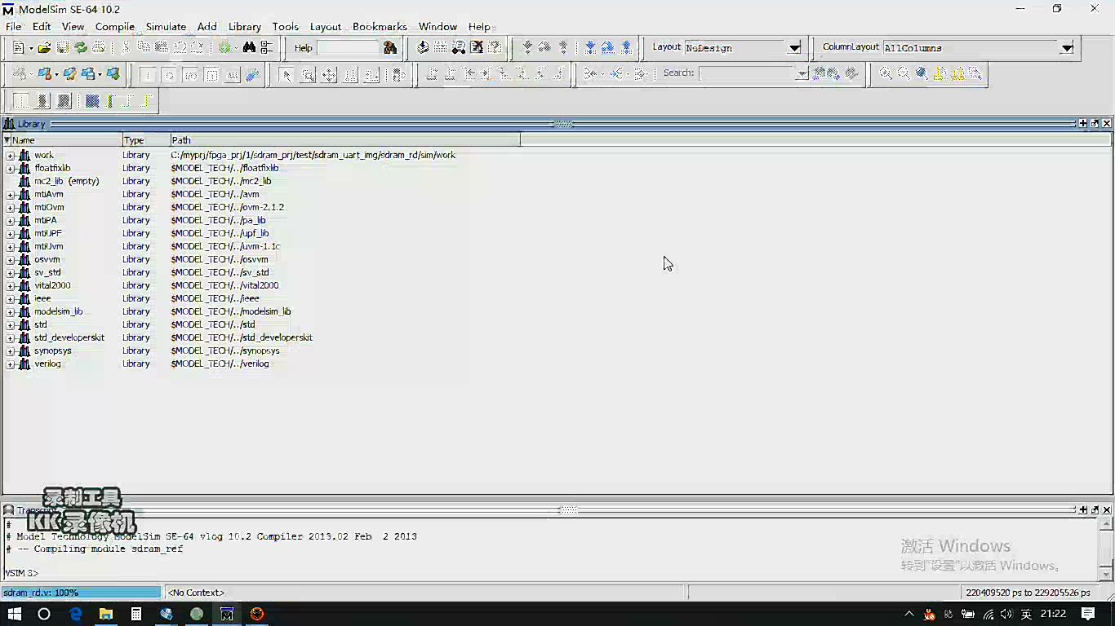1115x626 pixels.
Task: Select the arrow Select Mode tool
Action: click(x=286, y=75)
